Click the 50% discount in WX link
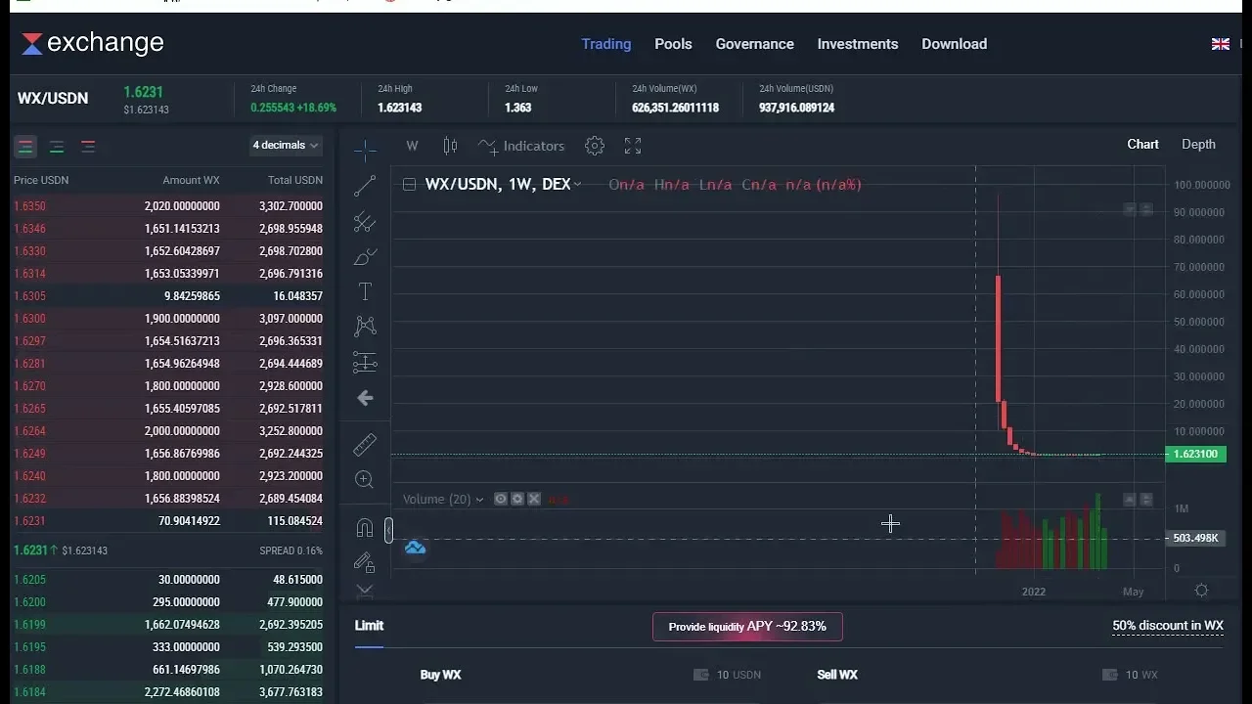The height and width of the screenshot is (704, 1252). [x=1167, y=626]
